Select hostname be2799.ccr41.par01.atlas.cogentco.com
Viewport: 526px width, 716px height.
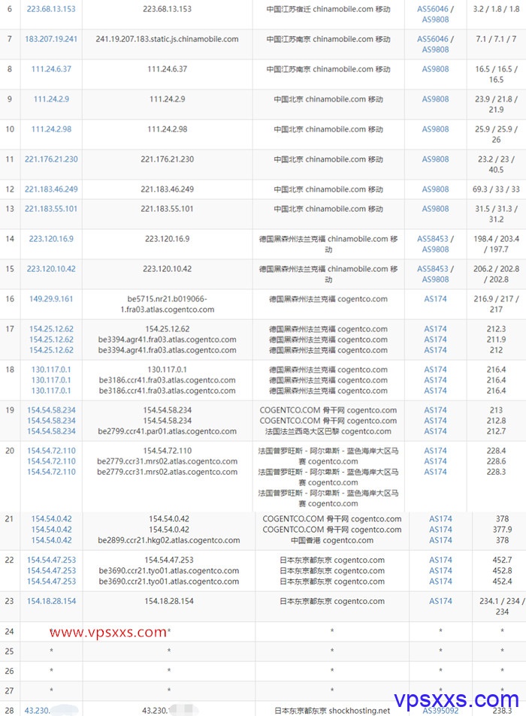point(167,431)
